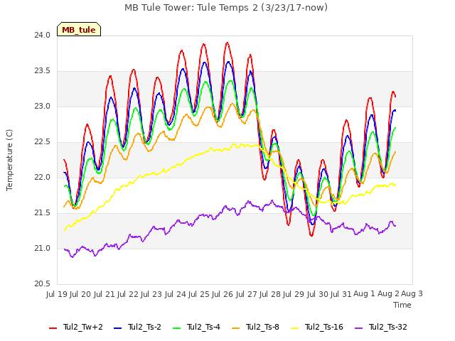Image resolution: width=455 pixels, height=341 pixels.
Task: Click the Jul 23 x-axis tick label
Action: [151, 294]
